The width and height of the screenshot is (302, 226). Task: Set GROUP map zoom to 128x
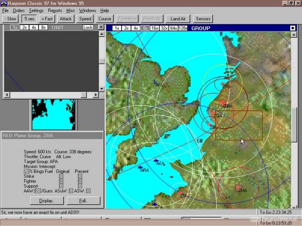click(x=183, y=28)
